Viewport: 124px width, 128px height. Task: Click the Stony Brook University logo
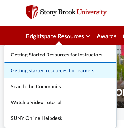click(x=66, y=12)
